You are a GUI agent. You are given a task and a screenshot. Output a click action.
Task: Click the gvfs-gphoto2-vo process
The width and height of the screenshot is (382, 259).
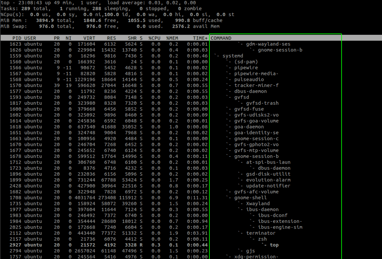256,145
